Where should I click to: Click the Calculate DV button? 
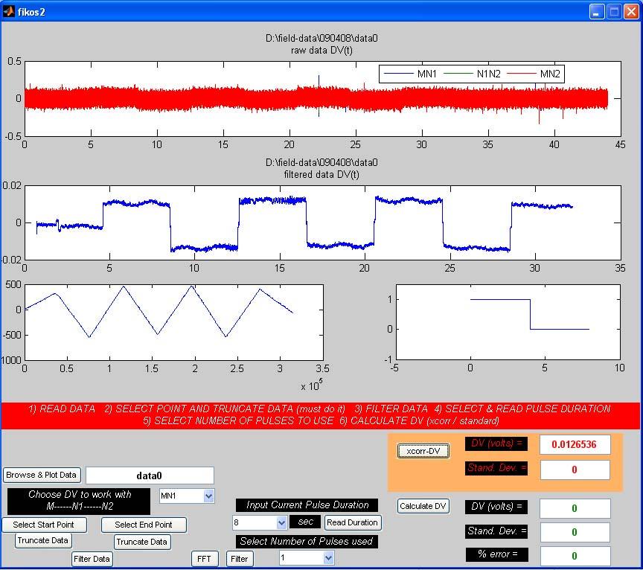(423, 506)
